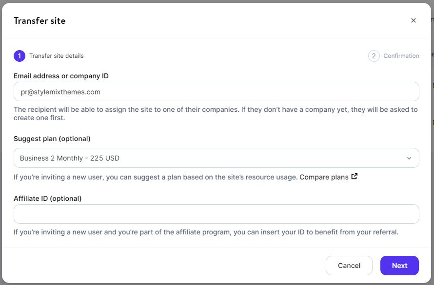
Task: Focus the Affiliate ID input field
Action: point(217,214)
